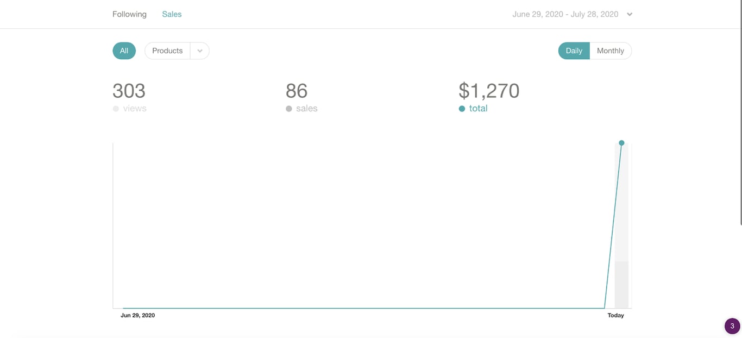Switch chart to Monthly view
Viewport: 742px width, 338px height.
(610, 51)
